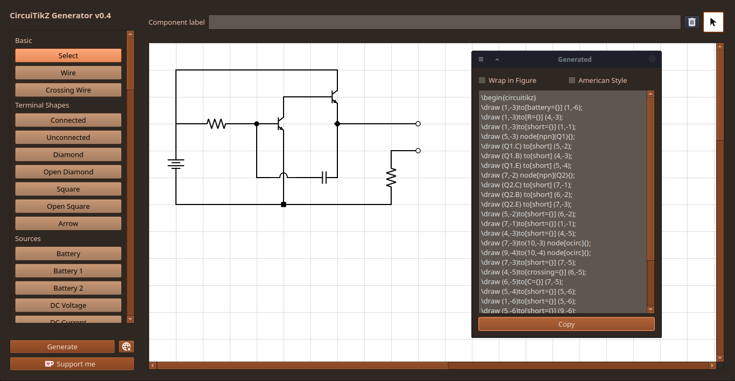Select the Battery 1 source

(x=68, y=271)
